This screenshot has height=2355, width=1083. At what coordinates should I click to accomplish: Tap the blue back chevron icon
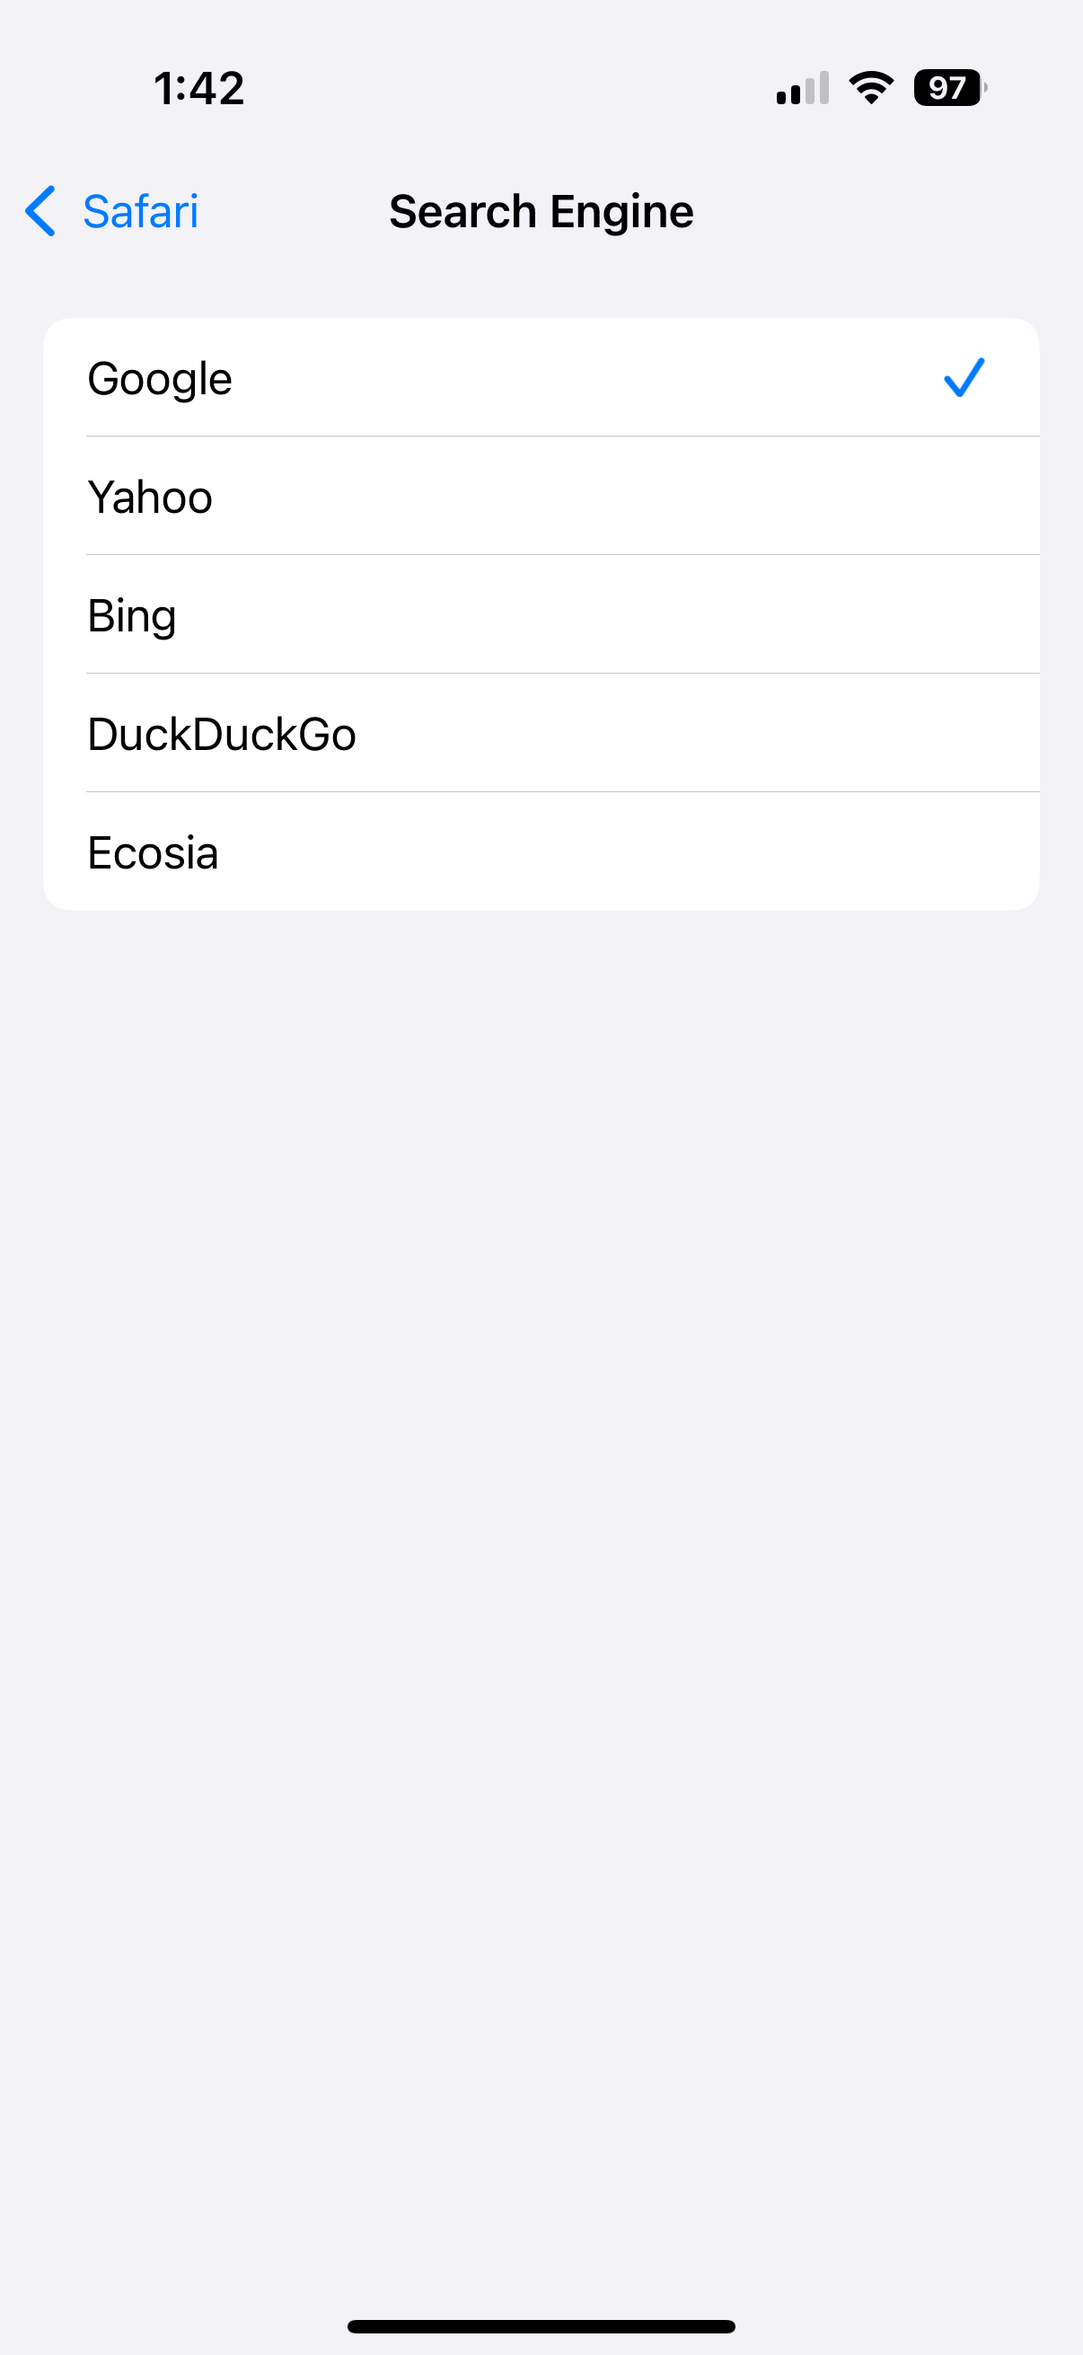coord(40,211)
